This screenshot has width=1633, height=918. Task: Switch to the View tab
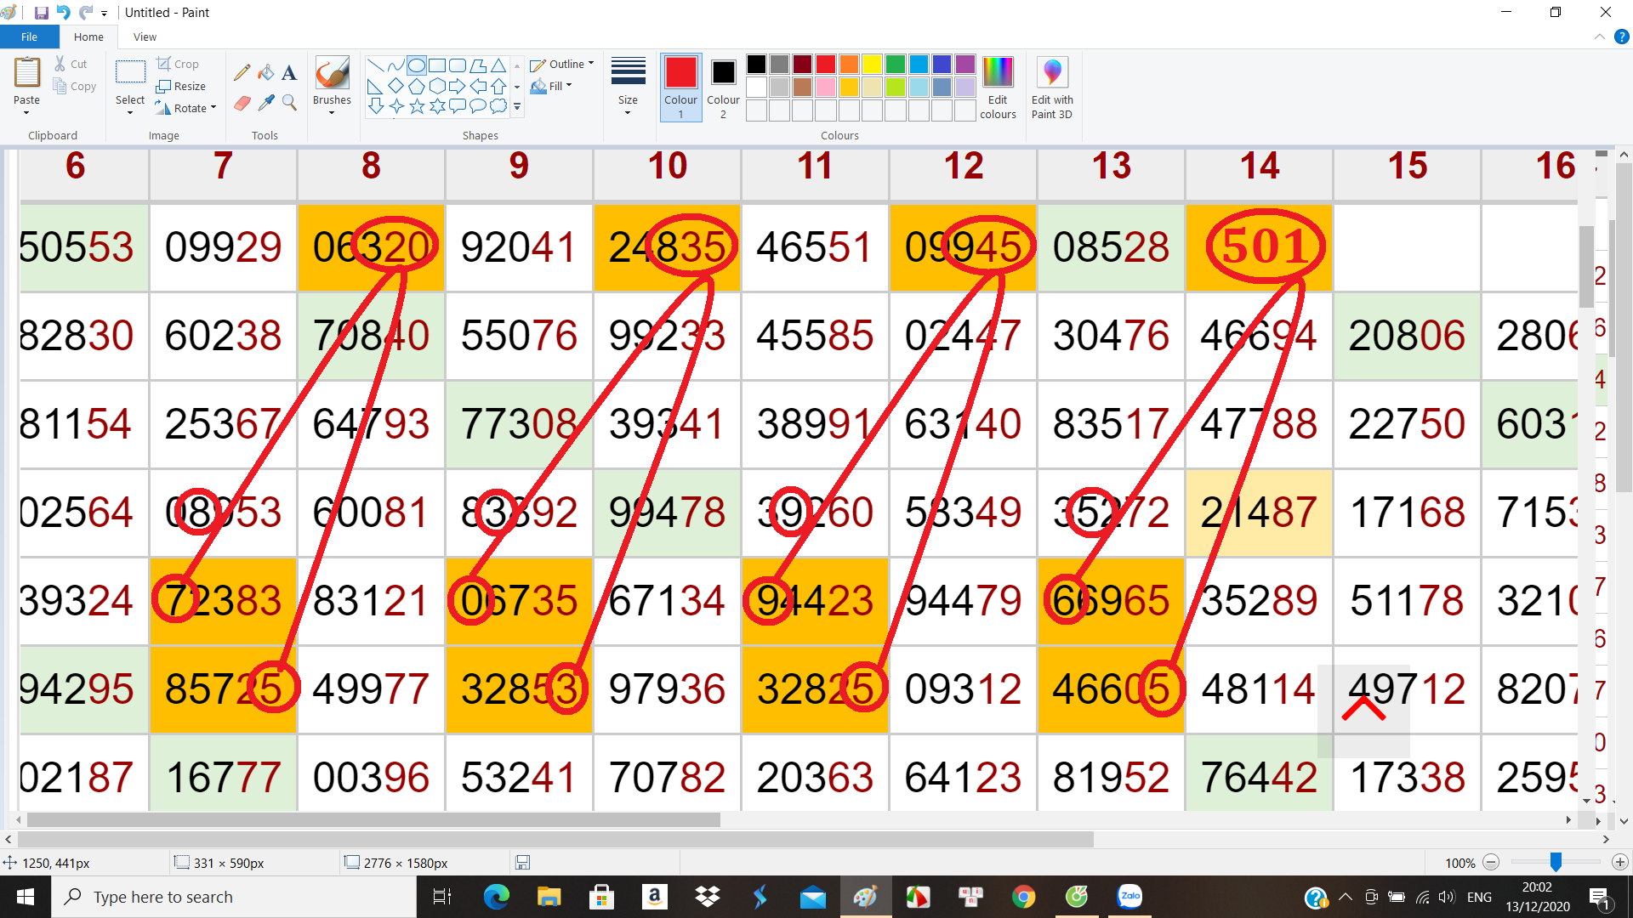(x=145, y=37)
